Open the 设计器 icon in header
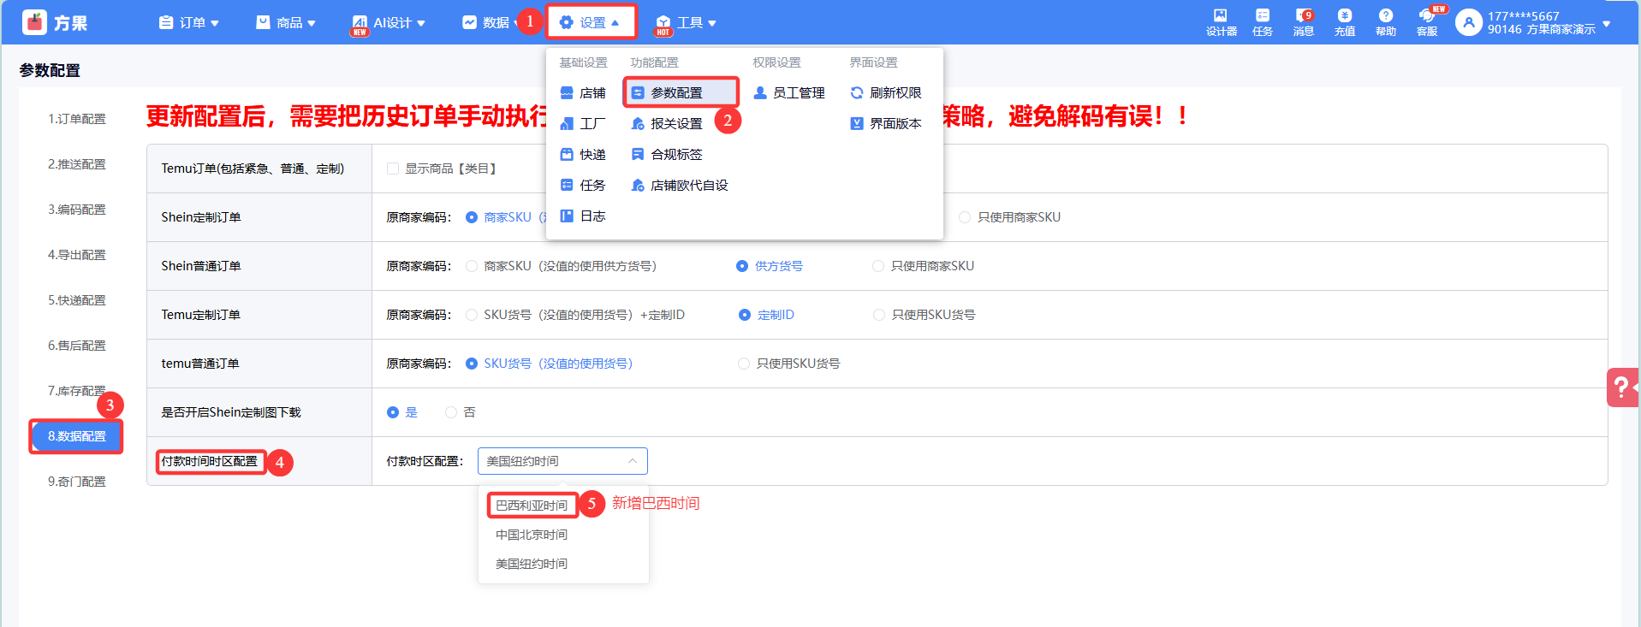 tap(1221, 22)
